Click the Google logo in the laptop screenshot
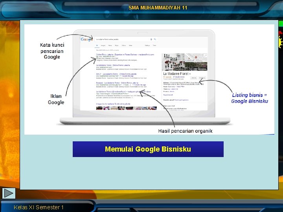The image size is (283, 212). (87, 39)
